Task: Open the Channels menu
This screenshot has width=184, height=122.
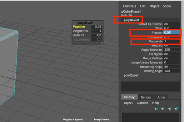Action: [129, 6]
